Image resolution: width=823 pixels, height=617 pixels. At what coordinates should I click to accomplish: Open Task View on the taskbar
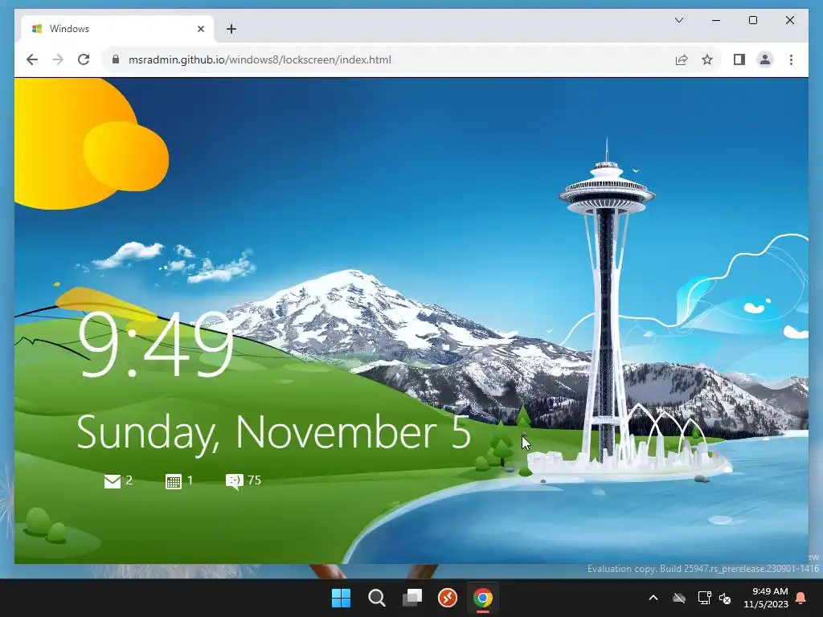(x=412, y=598)
